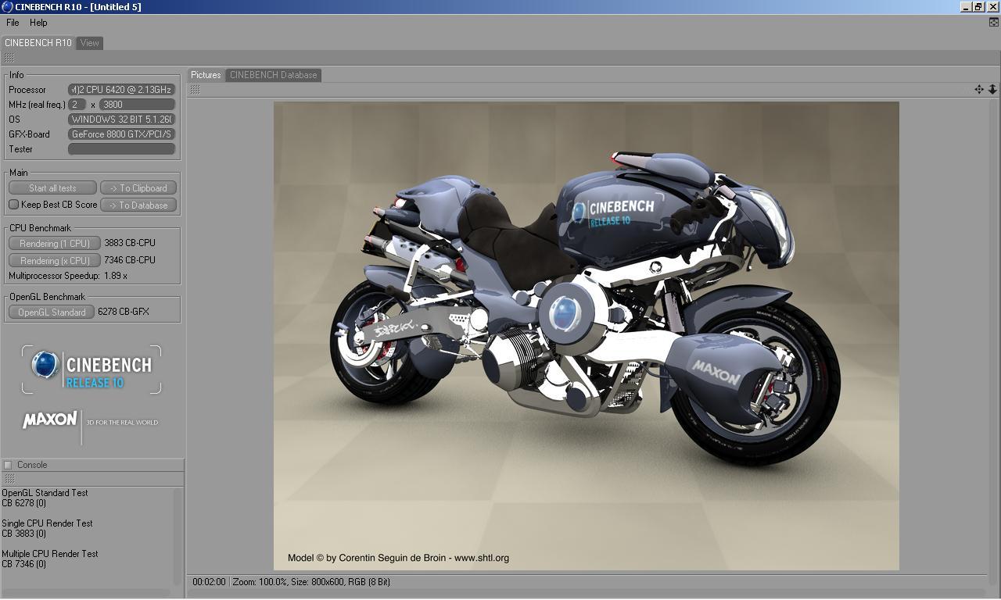Click the OS info field
Viewport: 1001px width, 600px height.
pos(121,120)
